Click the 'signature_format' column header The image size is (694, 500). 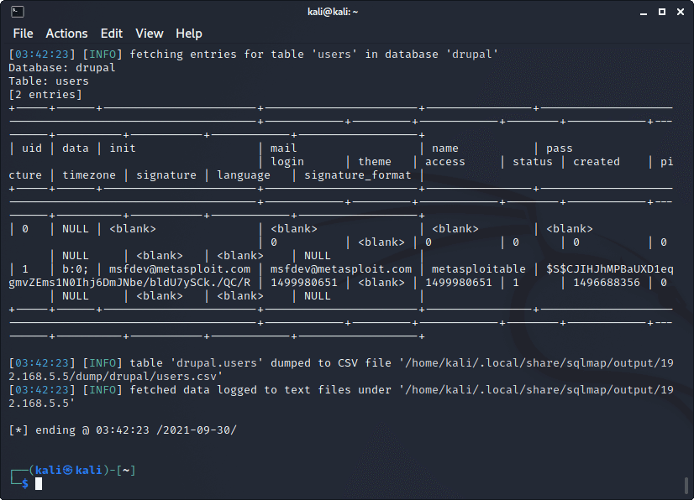[x=358, y=175]
